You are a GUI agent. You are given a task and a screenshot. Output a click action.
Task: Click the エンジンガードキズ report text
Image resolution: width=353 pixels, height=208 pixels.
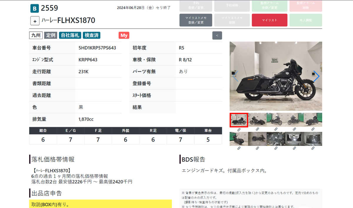point(224,170)
